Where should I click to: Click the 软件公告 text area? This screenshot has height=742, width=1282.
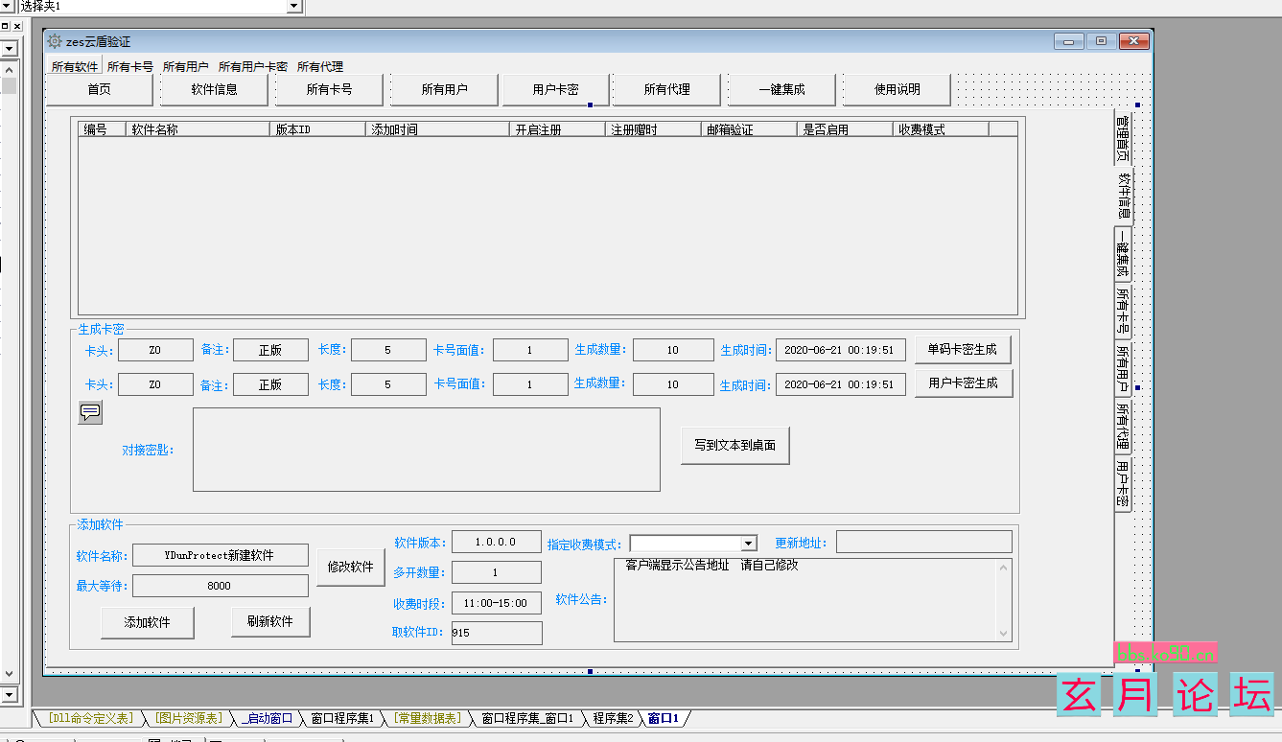click(812, 600)
